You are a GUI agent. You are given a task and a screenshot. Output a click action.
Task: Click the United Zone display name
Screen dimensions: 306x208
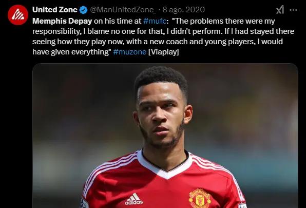click(x=55, y=10)
